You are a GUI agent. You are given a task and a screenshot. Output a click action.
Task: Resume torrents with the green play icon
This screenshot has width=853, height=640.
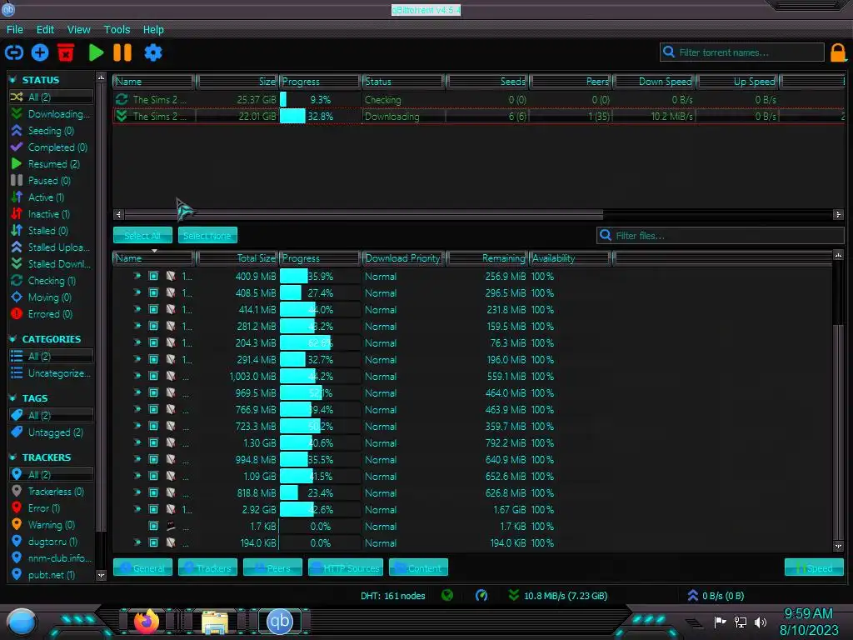coord(97,52)
